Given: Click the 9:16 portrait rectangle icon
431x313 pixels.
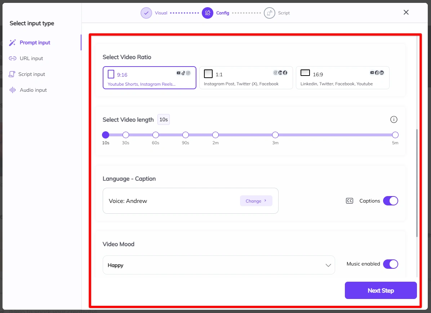Looking at the screenshot, I should click(111, 74).
